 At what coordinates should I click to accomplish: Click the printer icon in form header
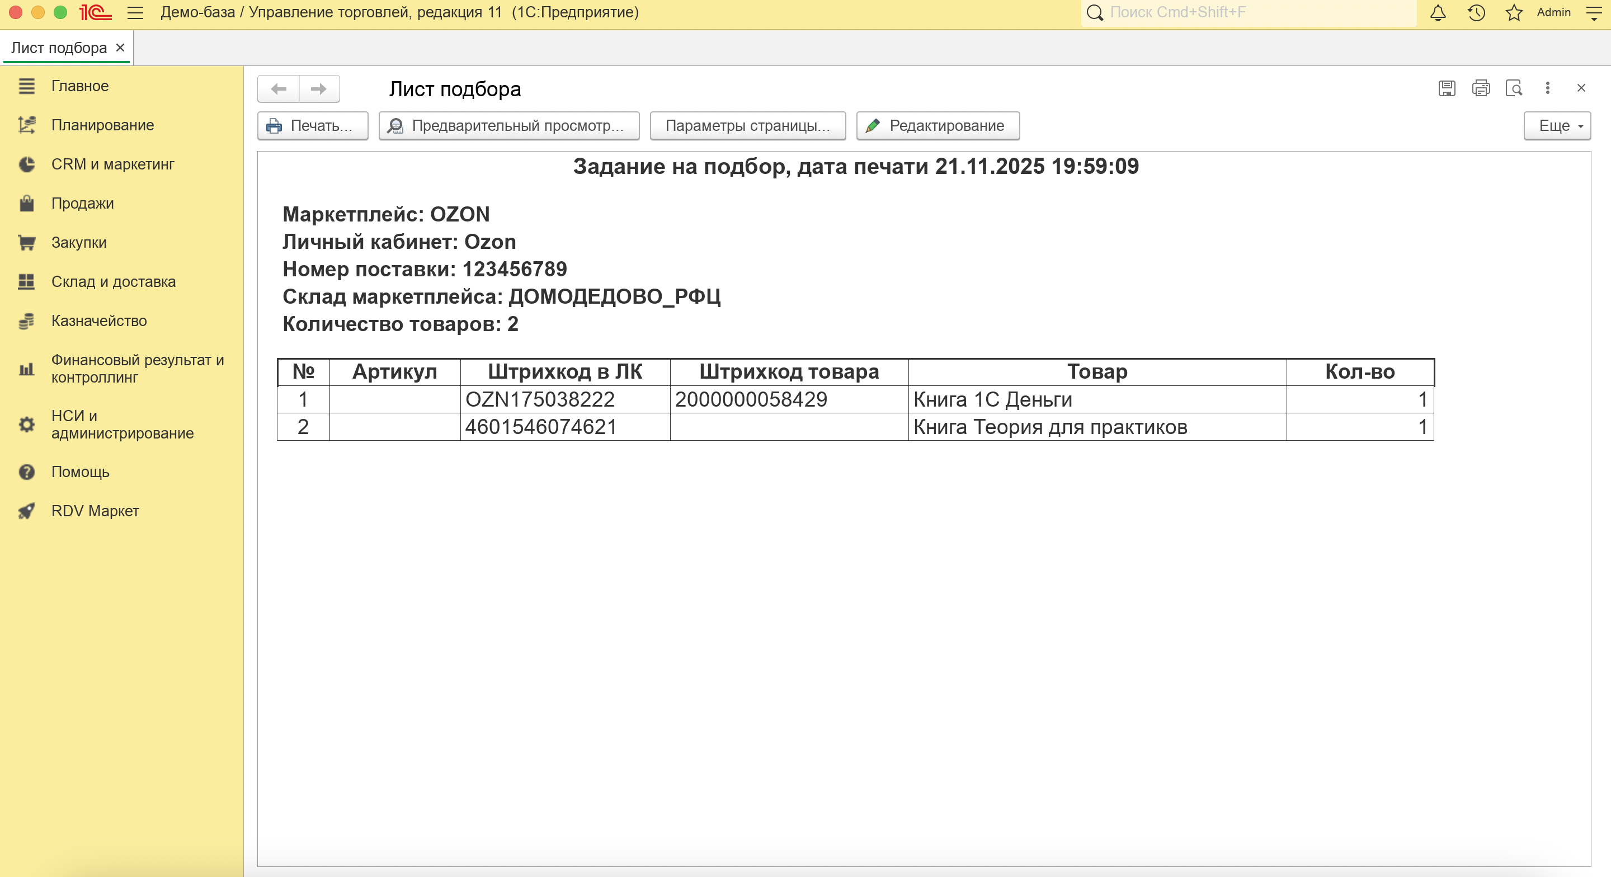(x=1480, y=88)
